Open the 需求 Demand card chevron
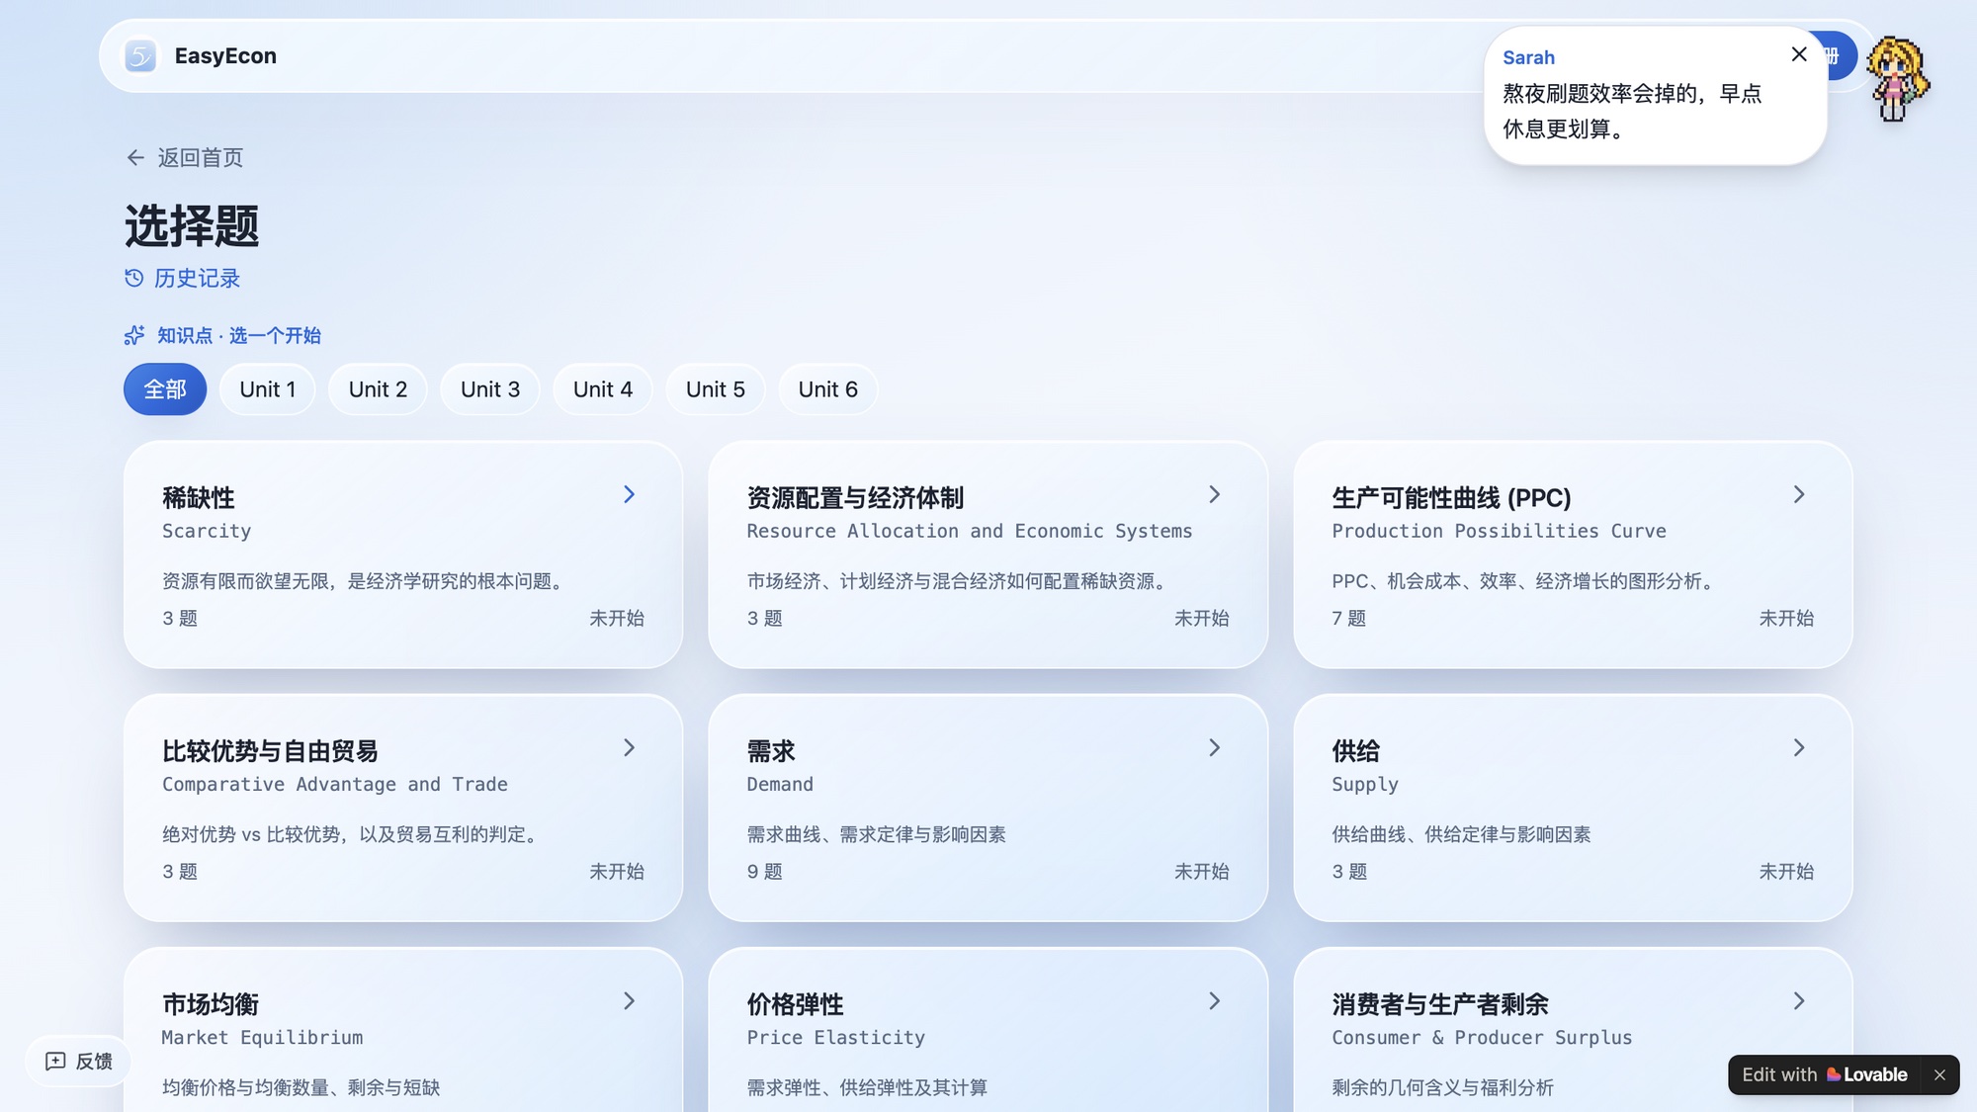 pos(1214,747)
